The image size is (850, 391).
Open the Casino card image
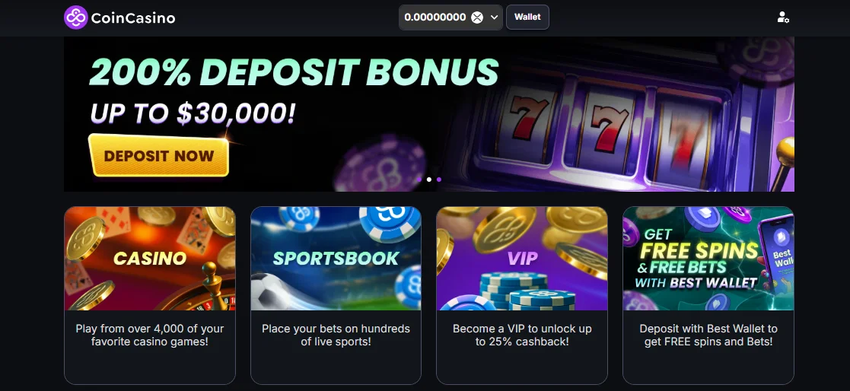coord(150,259)
